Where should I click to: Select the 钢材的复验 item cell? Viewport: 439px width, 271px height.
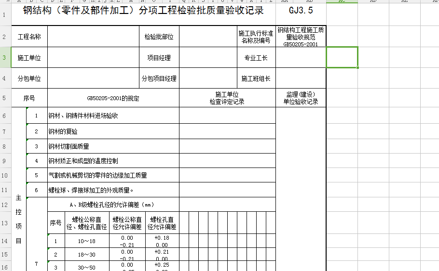[161, 131]
